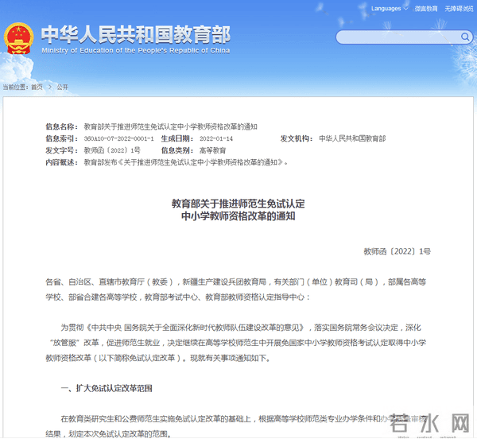Viewport: 477px width, 439px height.
Task: Click the 当前位置 breadcrumb label
Action: pos(15,87)
